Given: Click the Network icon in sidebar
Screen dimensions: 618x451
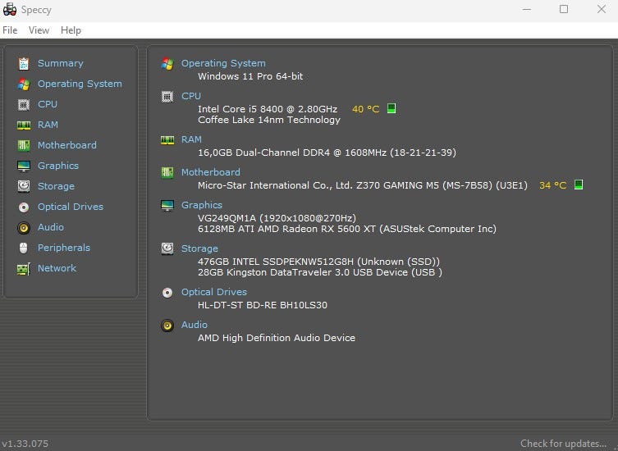Looking at the screenshot, I should coord(23,268).
